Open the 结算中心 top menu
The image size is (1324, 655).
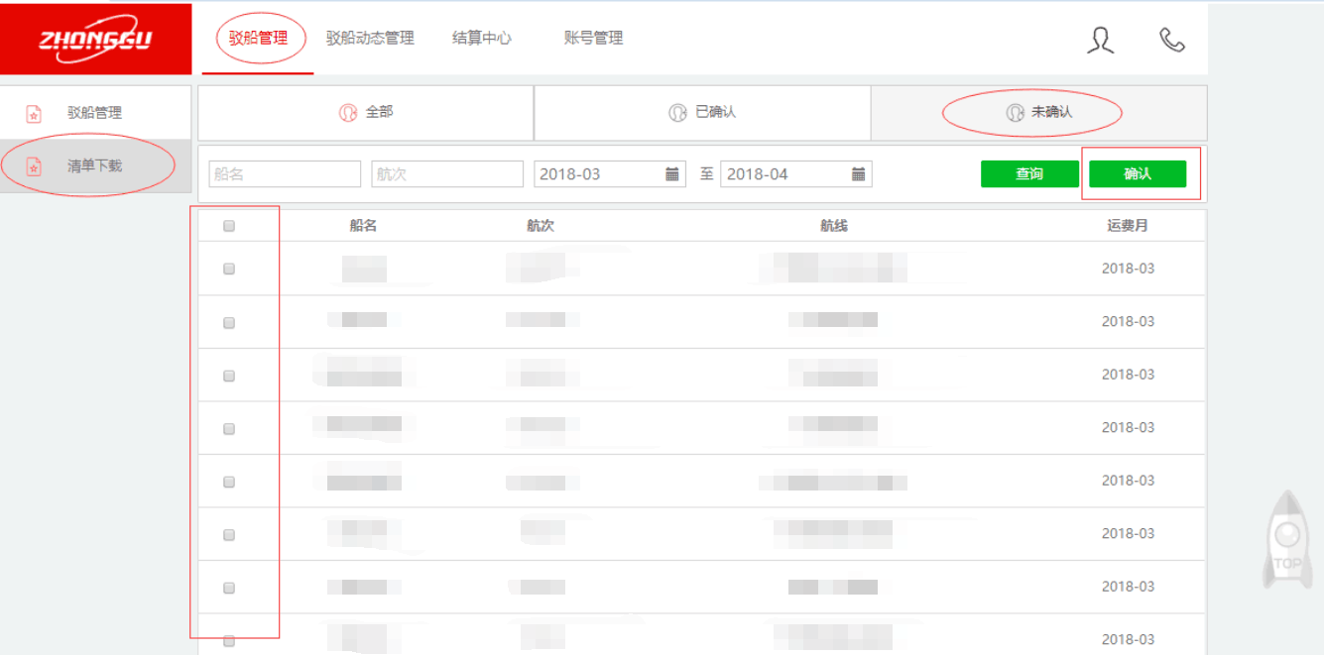(x=482, y=39)
